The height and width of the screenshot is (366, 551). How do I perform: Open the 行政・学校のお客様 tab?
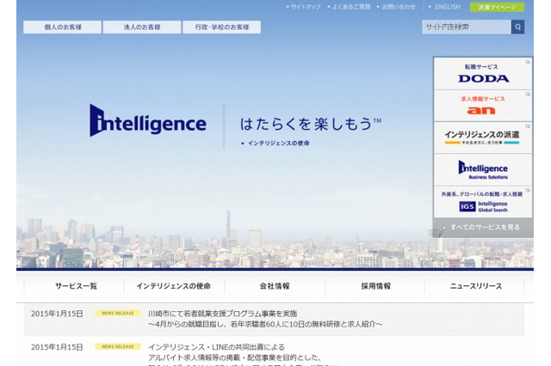221,27
